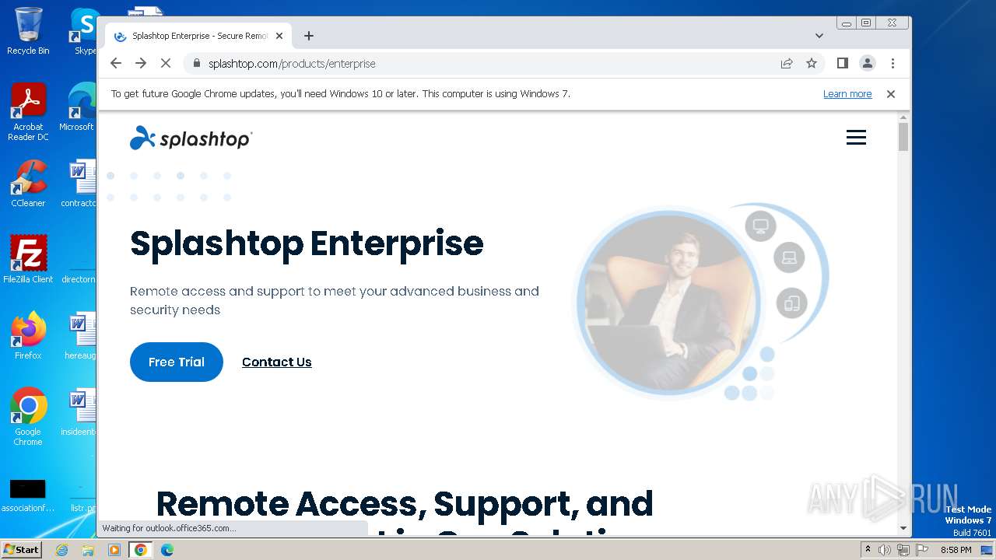996x560 pixels.
Task: Open Microsoft Edge from taskbar
Action: [x=167, y=550]
